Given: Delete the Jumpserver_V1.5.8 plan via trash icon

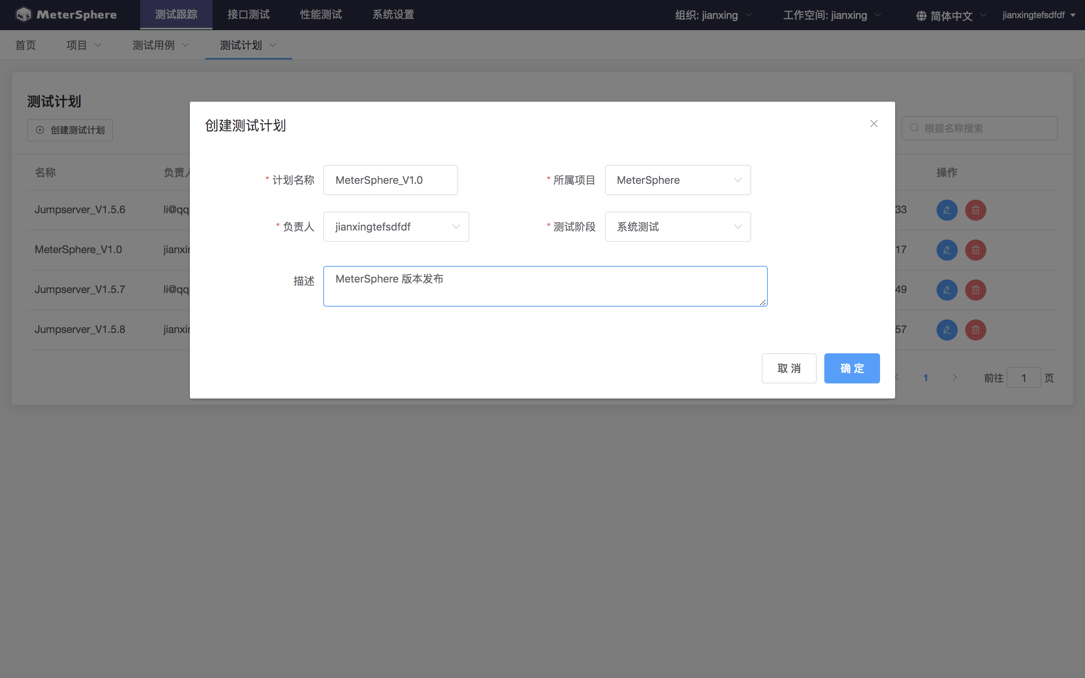Looking at the screenshot, I should tap(976, 330).
